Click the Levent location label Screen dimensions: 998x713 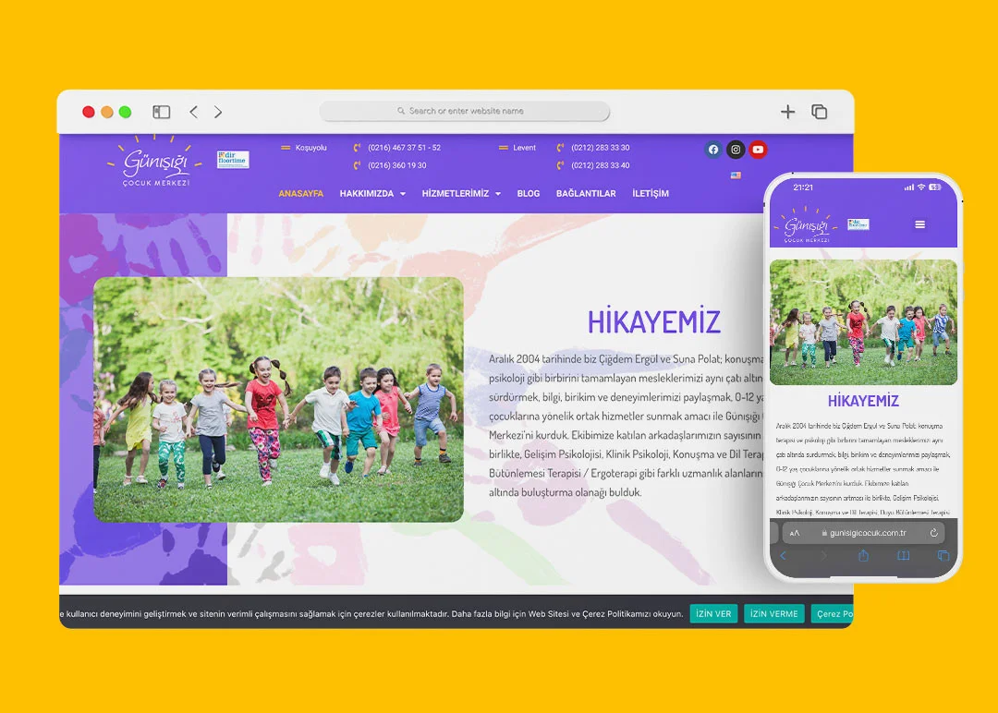point(525,148)
